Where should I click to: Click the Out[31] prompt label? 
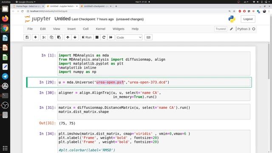click(48, 123)
